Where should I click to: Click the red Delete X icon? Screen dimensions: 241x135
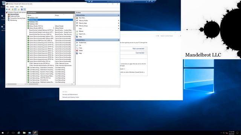tap(77, 51)
